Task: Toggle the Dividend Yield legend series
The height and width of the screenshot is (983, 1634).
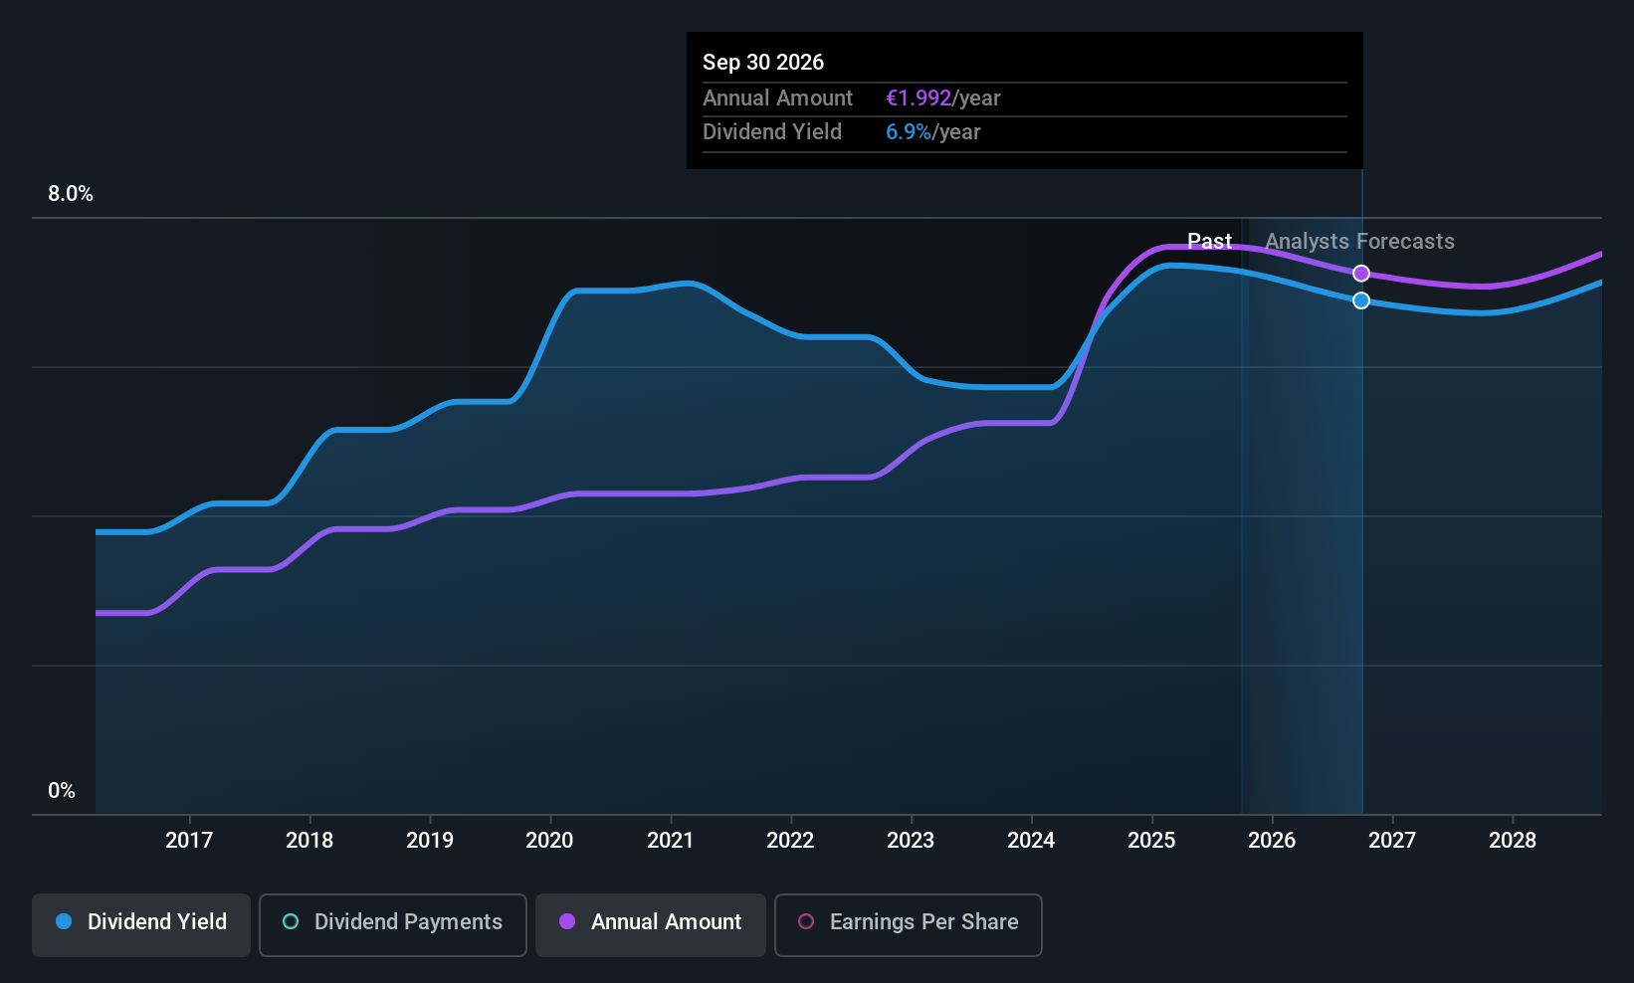Action: [x=141, y=924]
